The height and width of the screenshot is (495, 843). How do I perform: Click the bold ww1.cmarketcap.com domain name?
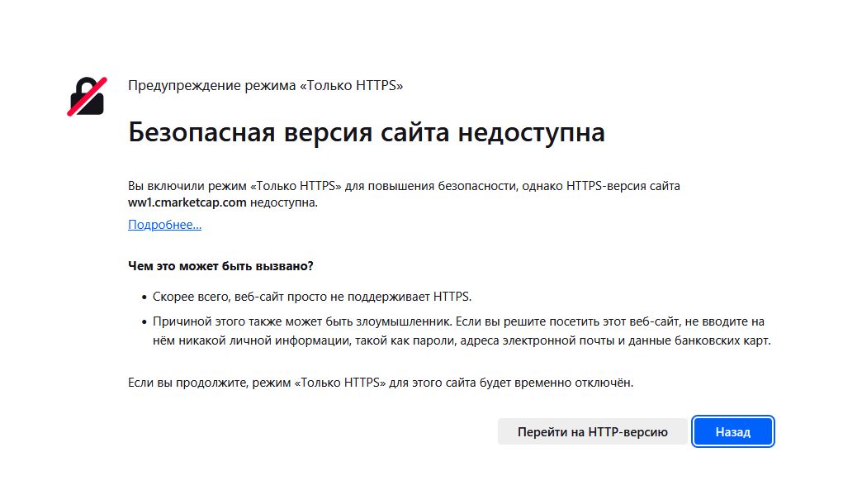(187, 202)
